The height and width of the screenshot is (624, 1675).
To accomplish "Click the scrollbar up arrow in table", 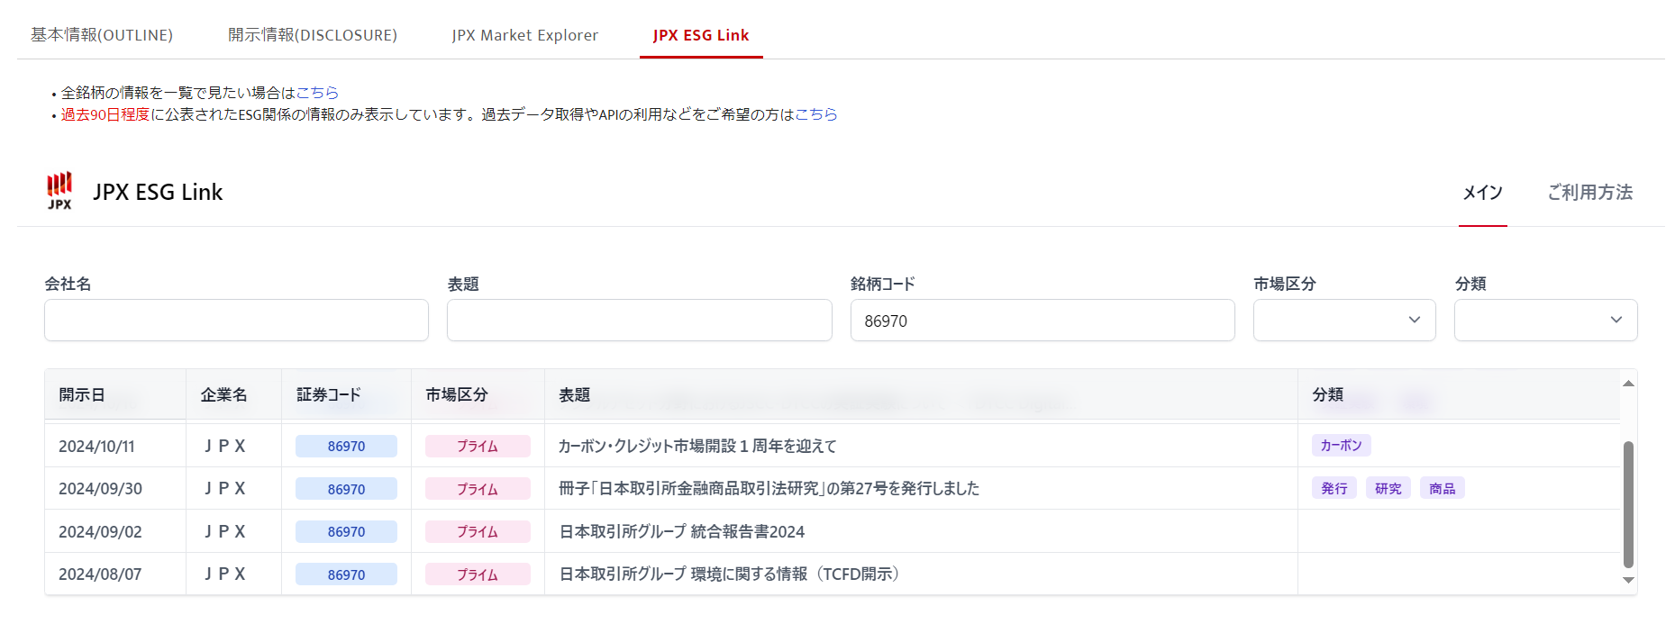I will (1628, 384).
